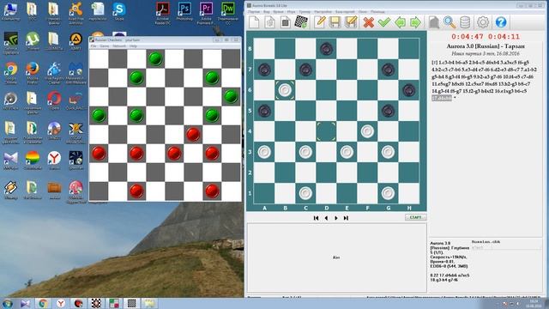Click the highlighted current move in move list

pos(442,98)
